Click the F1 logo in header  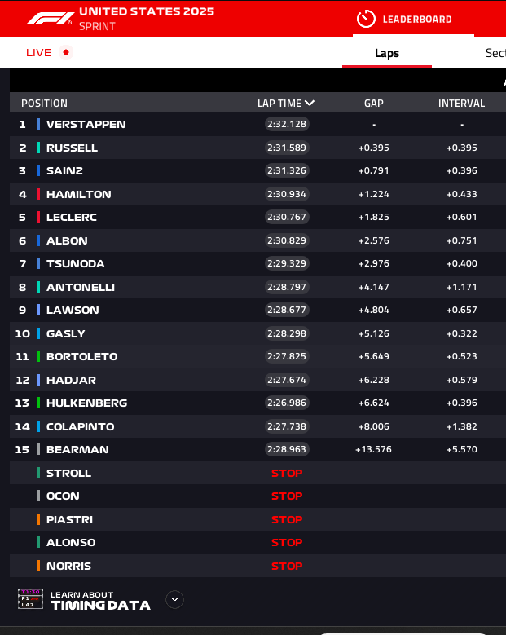pos(49,18)
